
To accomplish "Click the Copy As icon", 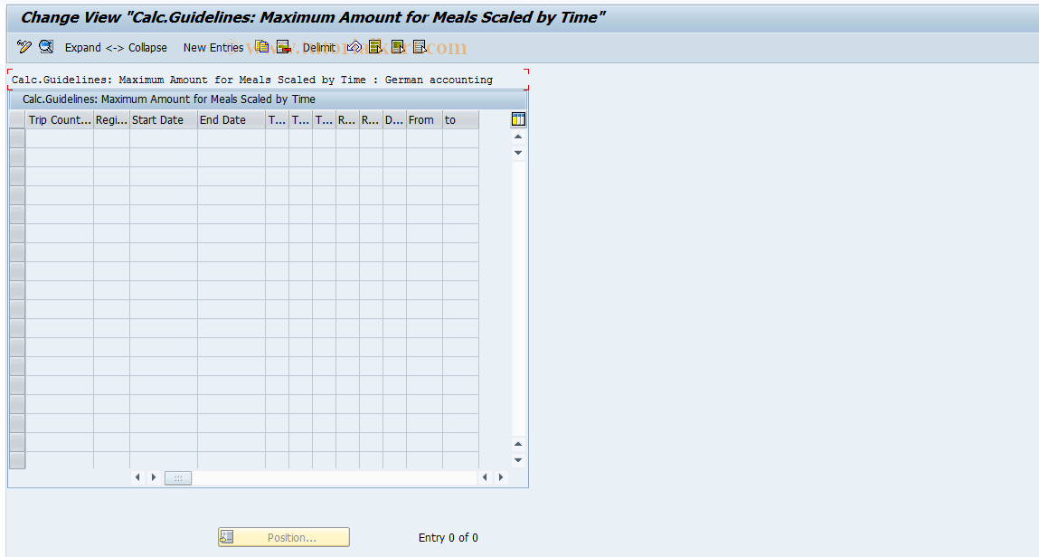I will tap(262, 46).
